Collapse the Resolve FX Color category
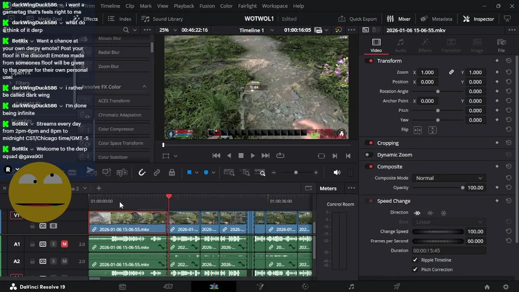Image resolution: width=519 pixels, height=292 pixels. coord(144,87)
